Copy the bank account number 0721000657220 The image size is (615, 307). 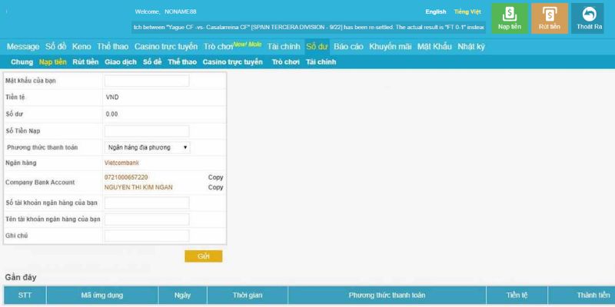coord(215,177)
